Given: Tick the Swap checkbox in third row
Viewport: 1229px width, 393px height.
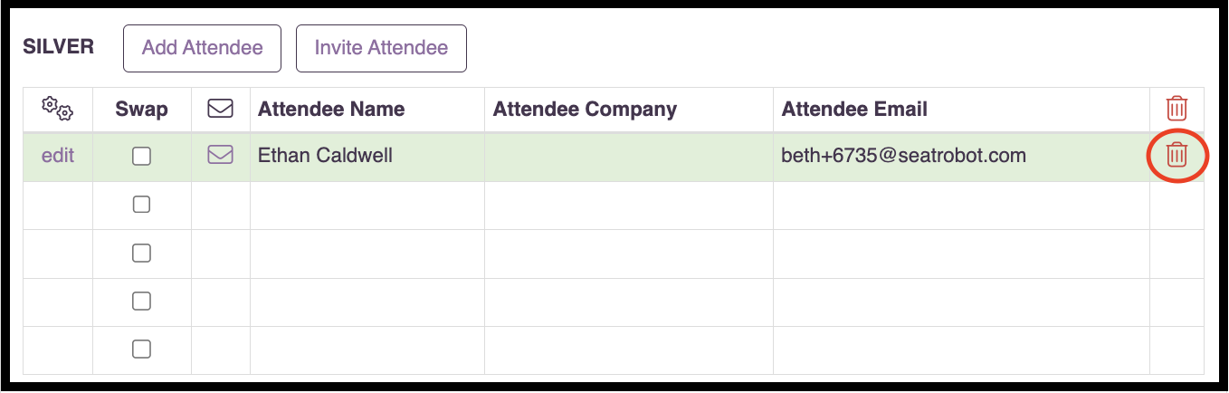Looking at the screenshot, I should [141, 254].
